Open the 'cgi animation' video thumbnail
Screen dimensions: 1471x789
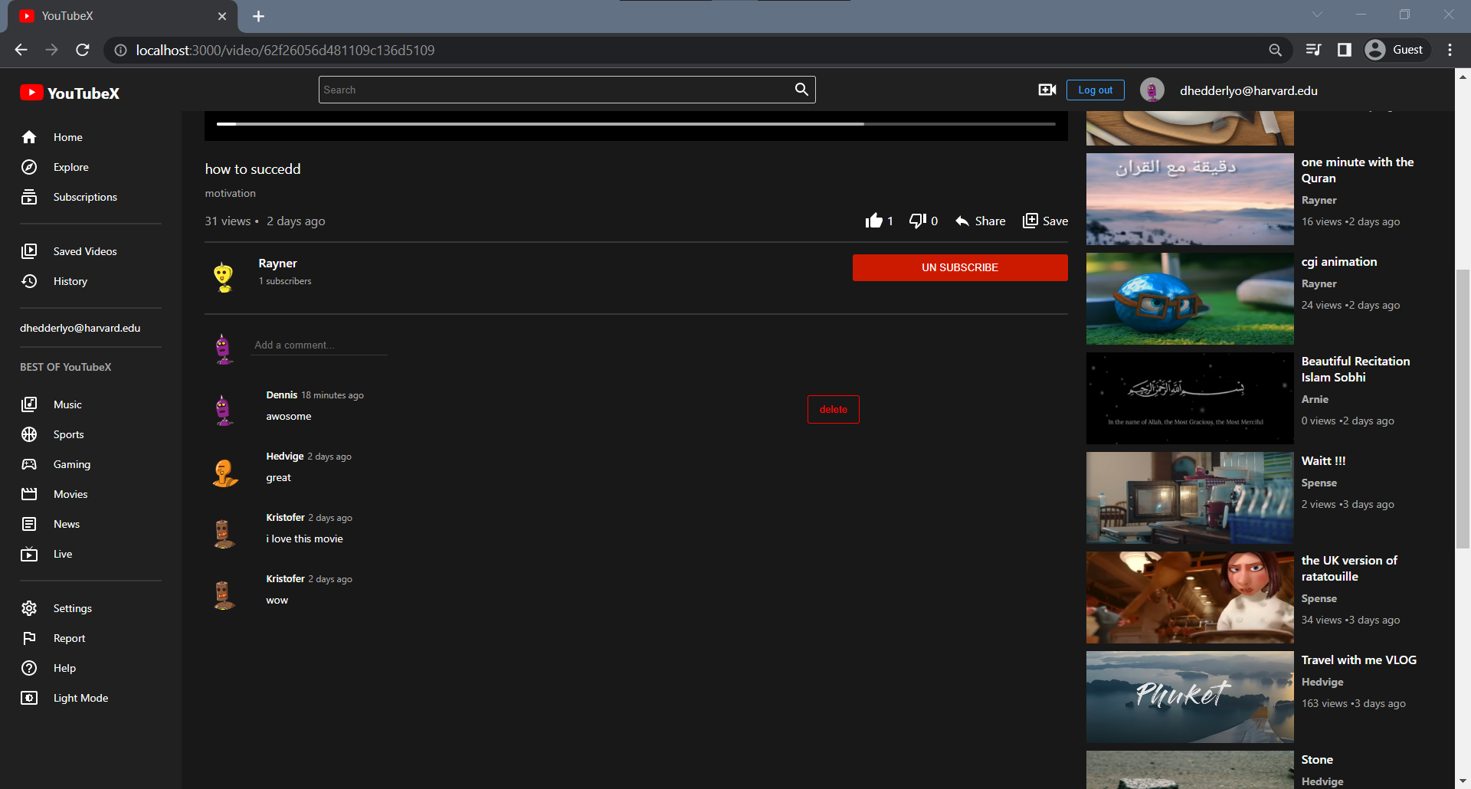tap(1190, 299)
